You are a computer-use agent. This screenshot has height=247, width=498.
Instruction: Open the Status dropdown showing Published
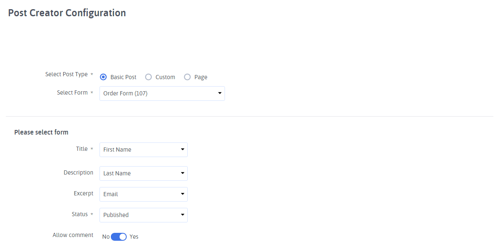click(x=143, y=215)
